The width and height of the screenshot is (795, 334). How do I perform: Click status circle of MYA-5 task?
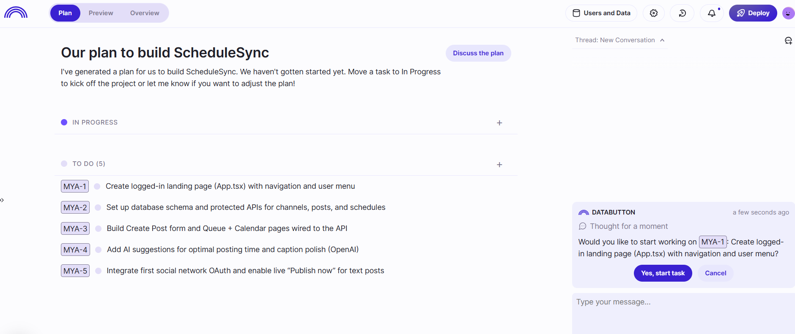(99, 271)
